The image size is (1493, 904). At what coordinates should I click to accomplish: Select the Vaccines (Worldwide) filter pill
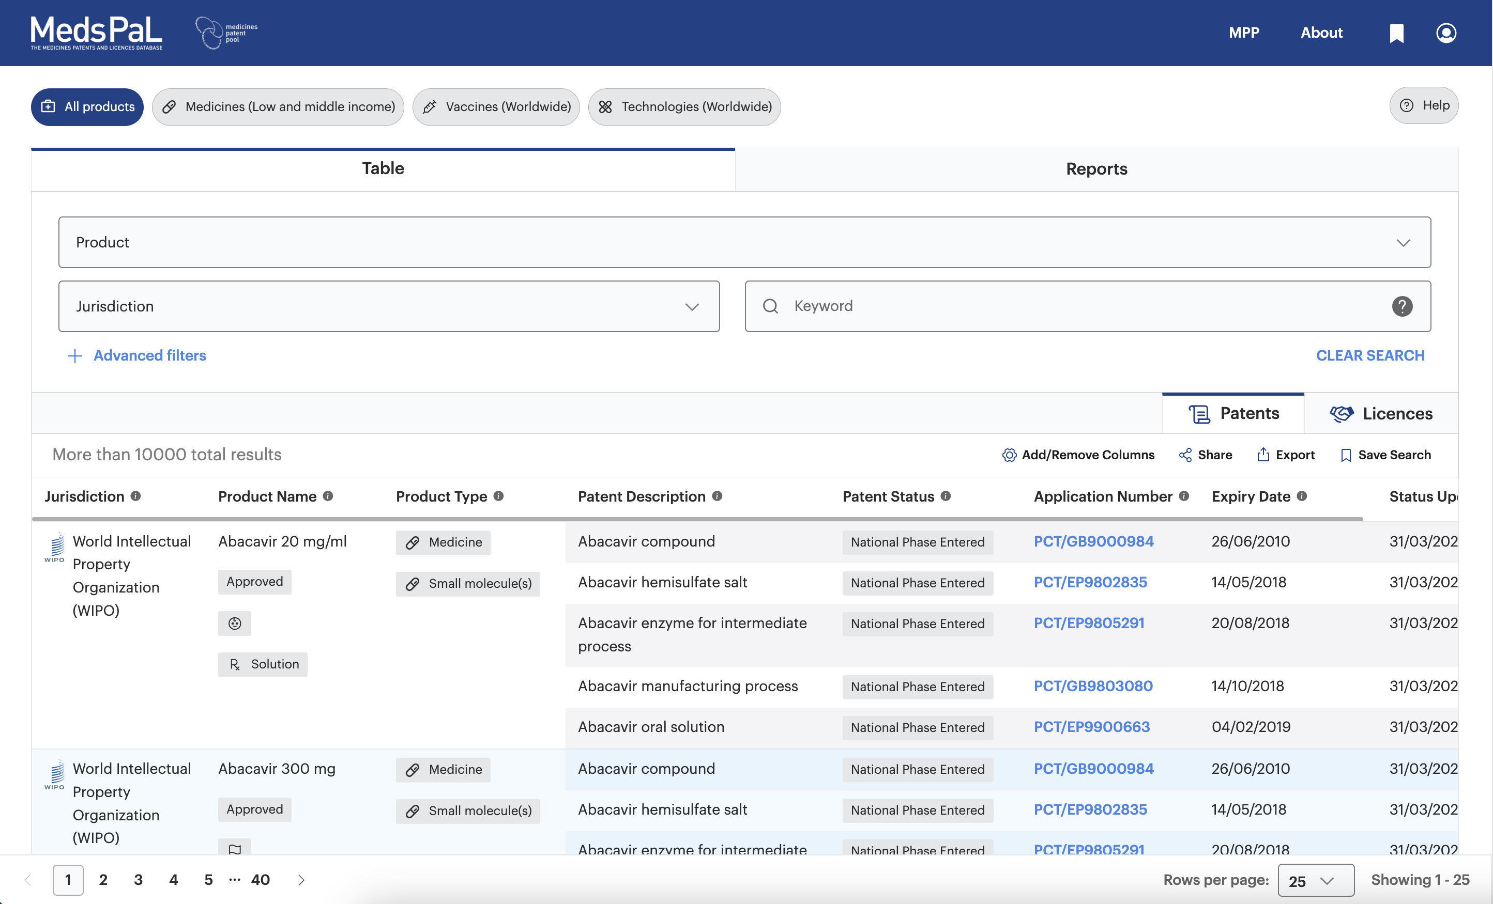click(x=496, y=107)
